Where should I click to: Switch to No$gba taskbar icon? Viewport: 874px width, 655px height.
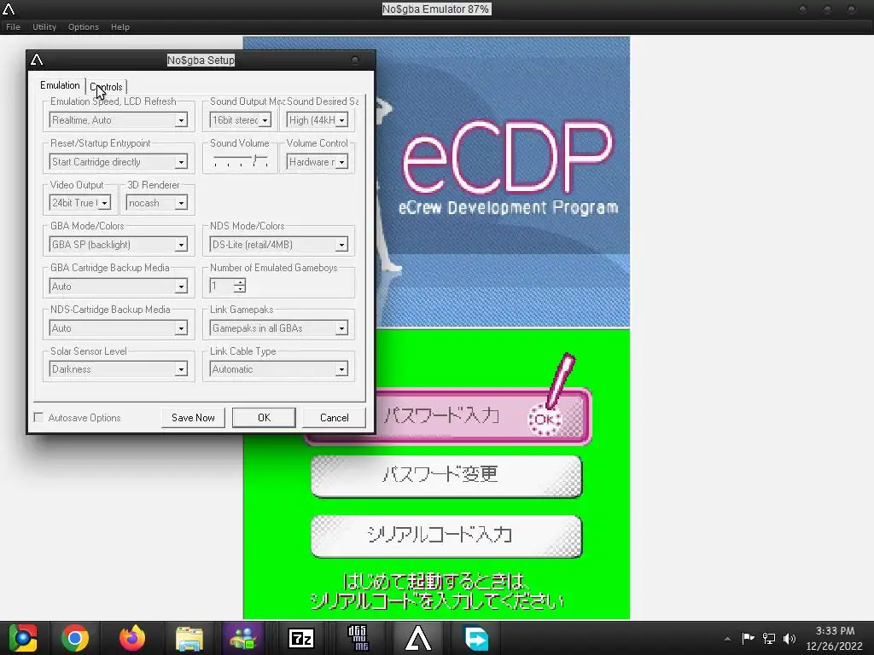pos(418,638)
